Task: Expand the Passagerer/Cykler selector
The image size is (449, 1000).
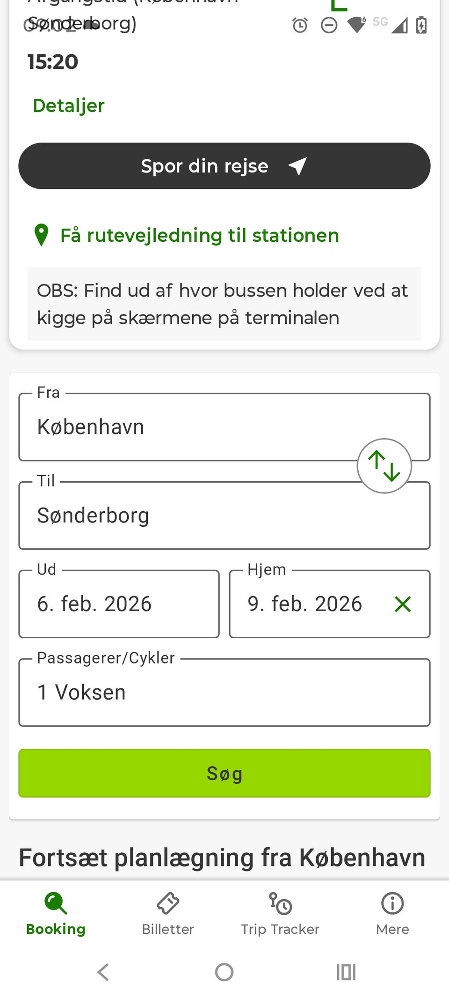Action: coord(224,693)
